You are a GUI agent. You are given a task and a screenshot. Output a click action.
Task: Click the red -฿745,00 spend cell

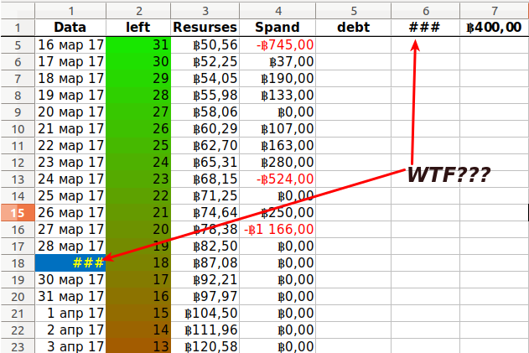(x=277, y=45)
